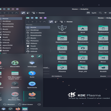The image size is (111, 111).
Task: Select openSUSE in the rear window's Places panel
Action: tap(11, 45)
